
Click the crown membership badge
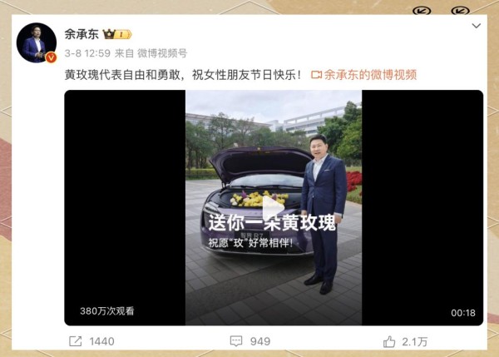pos(116,34)
